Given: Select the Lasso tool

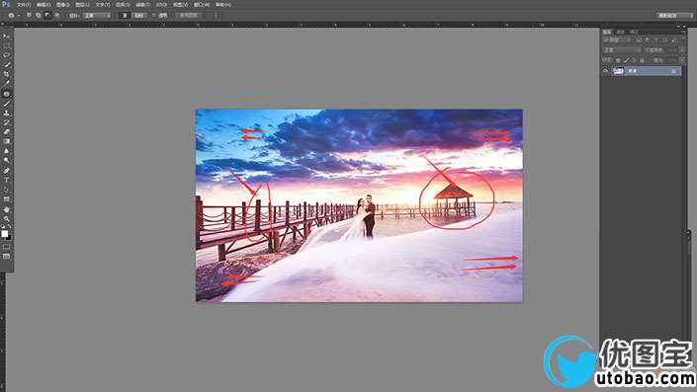Looking at the screenshot, I should (x=6, y=55).
